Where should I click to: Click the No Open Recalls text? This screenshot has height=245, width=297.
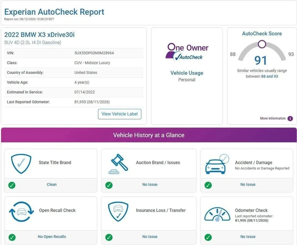click(x=52, y=236)
